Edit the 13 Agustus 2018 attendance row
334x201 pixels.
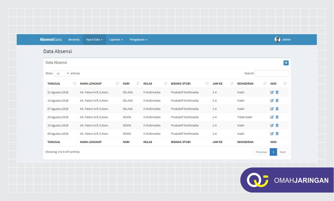(x=272, y=125)
